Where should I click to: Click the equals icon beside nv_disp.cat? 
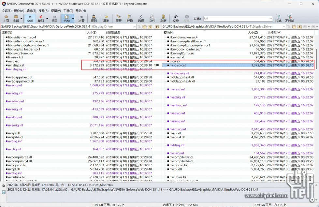click(157, 65)
